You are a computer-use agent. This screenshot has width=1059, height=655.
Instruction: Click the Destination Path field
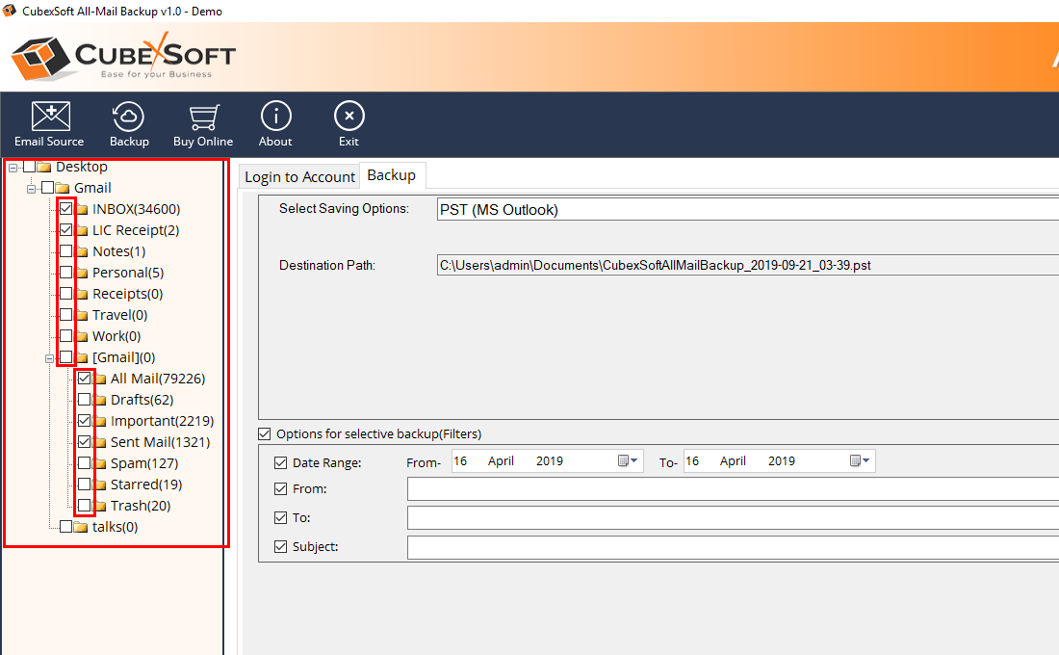[x=747, y=265]
